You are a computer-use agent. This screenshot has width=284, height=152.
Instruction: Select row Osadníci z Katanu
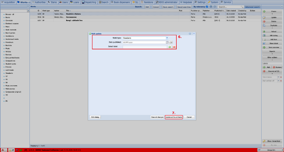click(145, 14)
